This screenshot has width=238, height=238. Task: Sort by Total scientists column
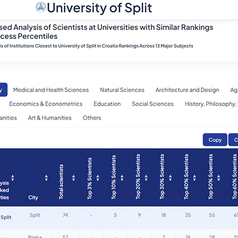pyautogui.click(x=73, y=178)
